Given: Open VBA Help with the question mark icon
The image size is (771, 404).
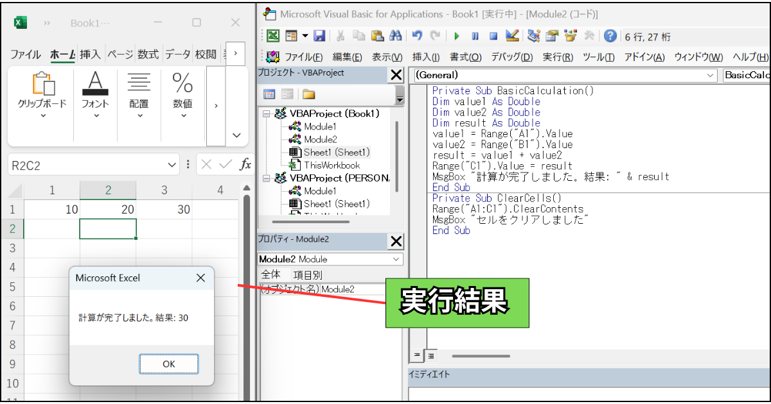Looking at the screenshot, I should (610, 36).
